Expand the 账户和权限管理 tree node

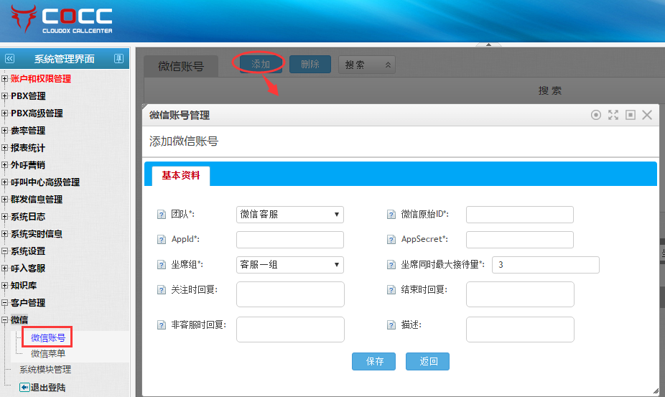pyautogui.click(x=5, y=79)
